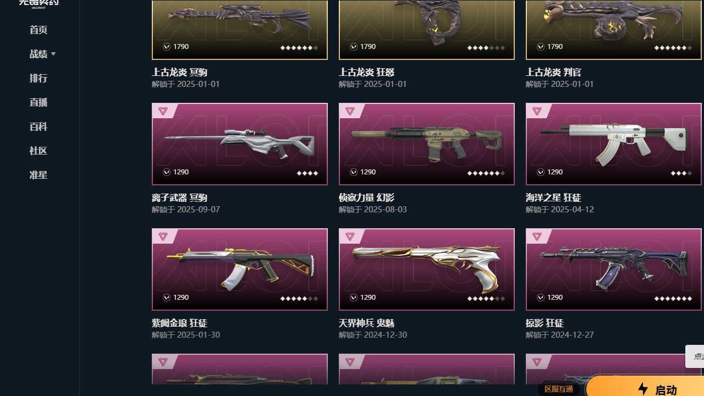
Task: Open the 准星 sidebar entry
Action: [x=38, y=175]
